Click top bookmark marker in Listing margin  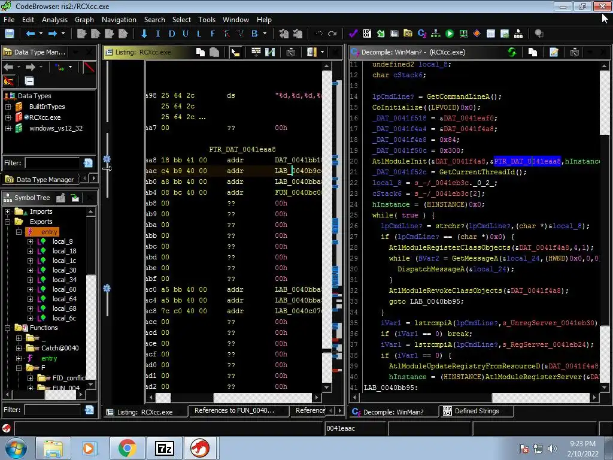(107, 159)
